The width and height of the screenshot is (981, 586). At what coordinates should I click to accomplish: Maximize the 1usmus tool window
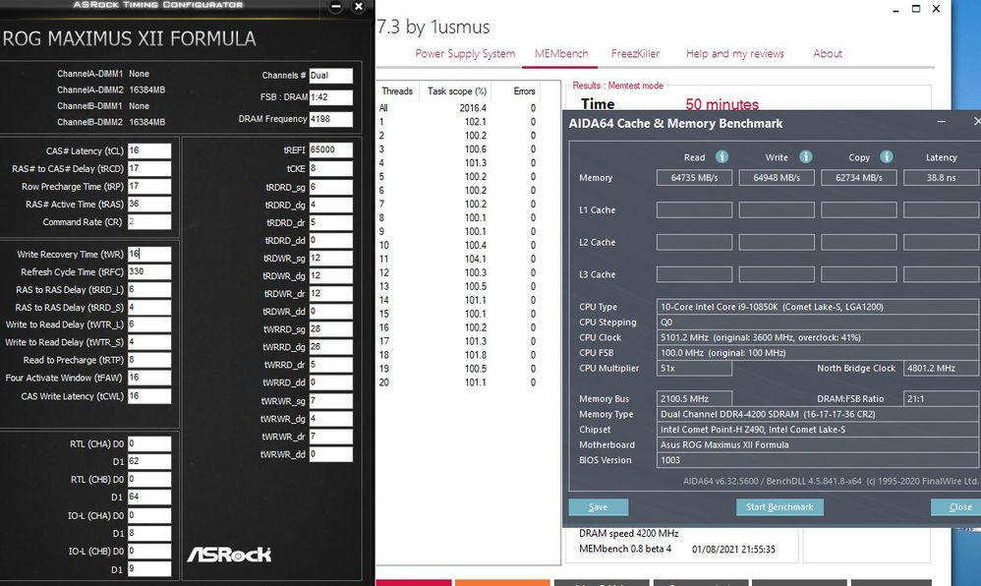click(916, 9)
